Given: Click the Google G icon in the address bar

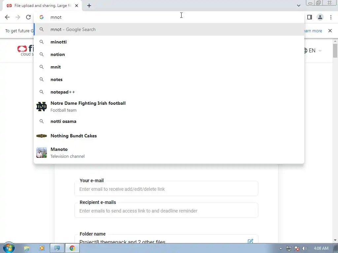Looking at the screenshot, I should 42,17.
